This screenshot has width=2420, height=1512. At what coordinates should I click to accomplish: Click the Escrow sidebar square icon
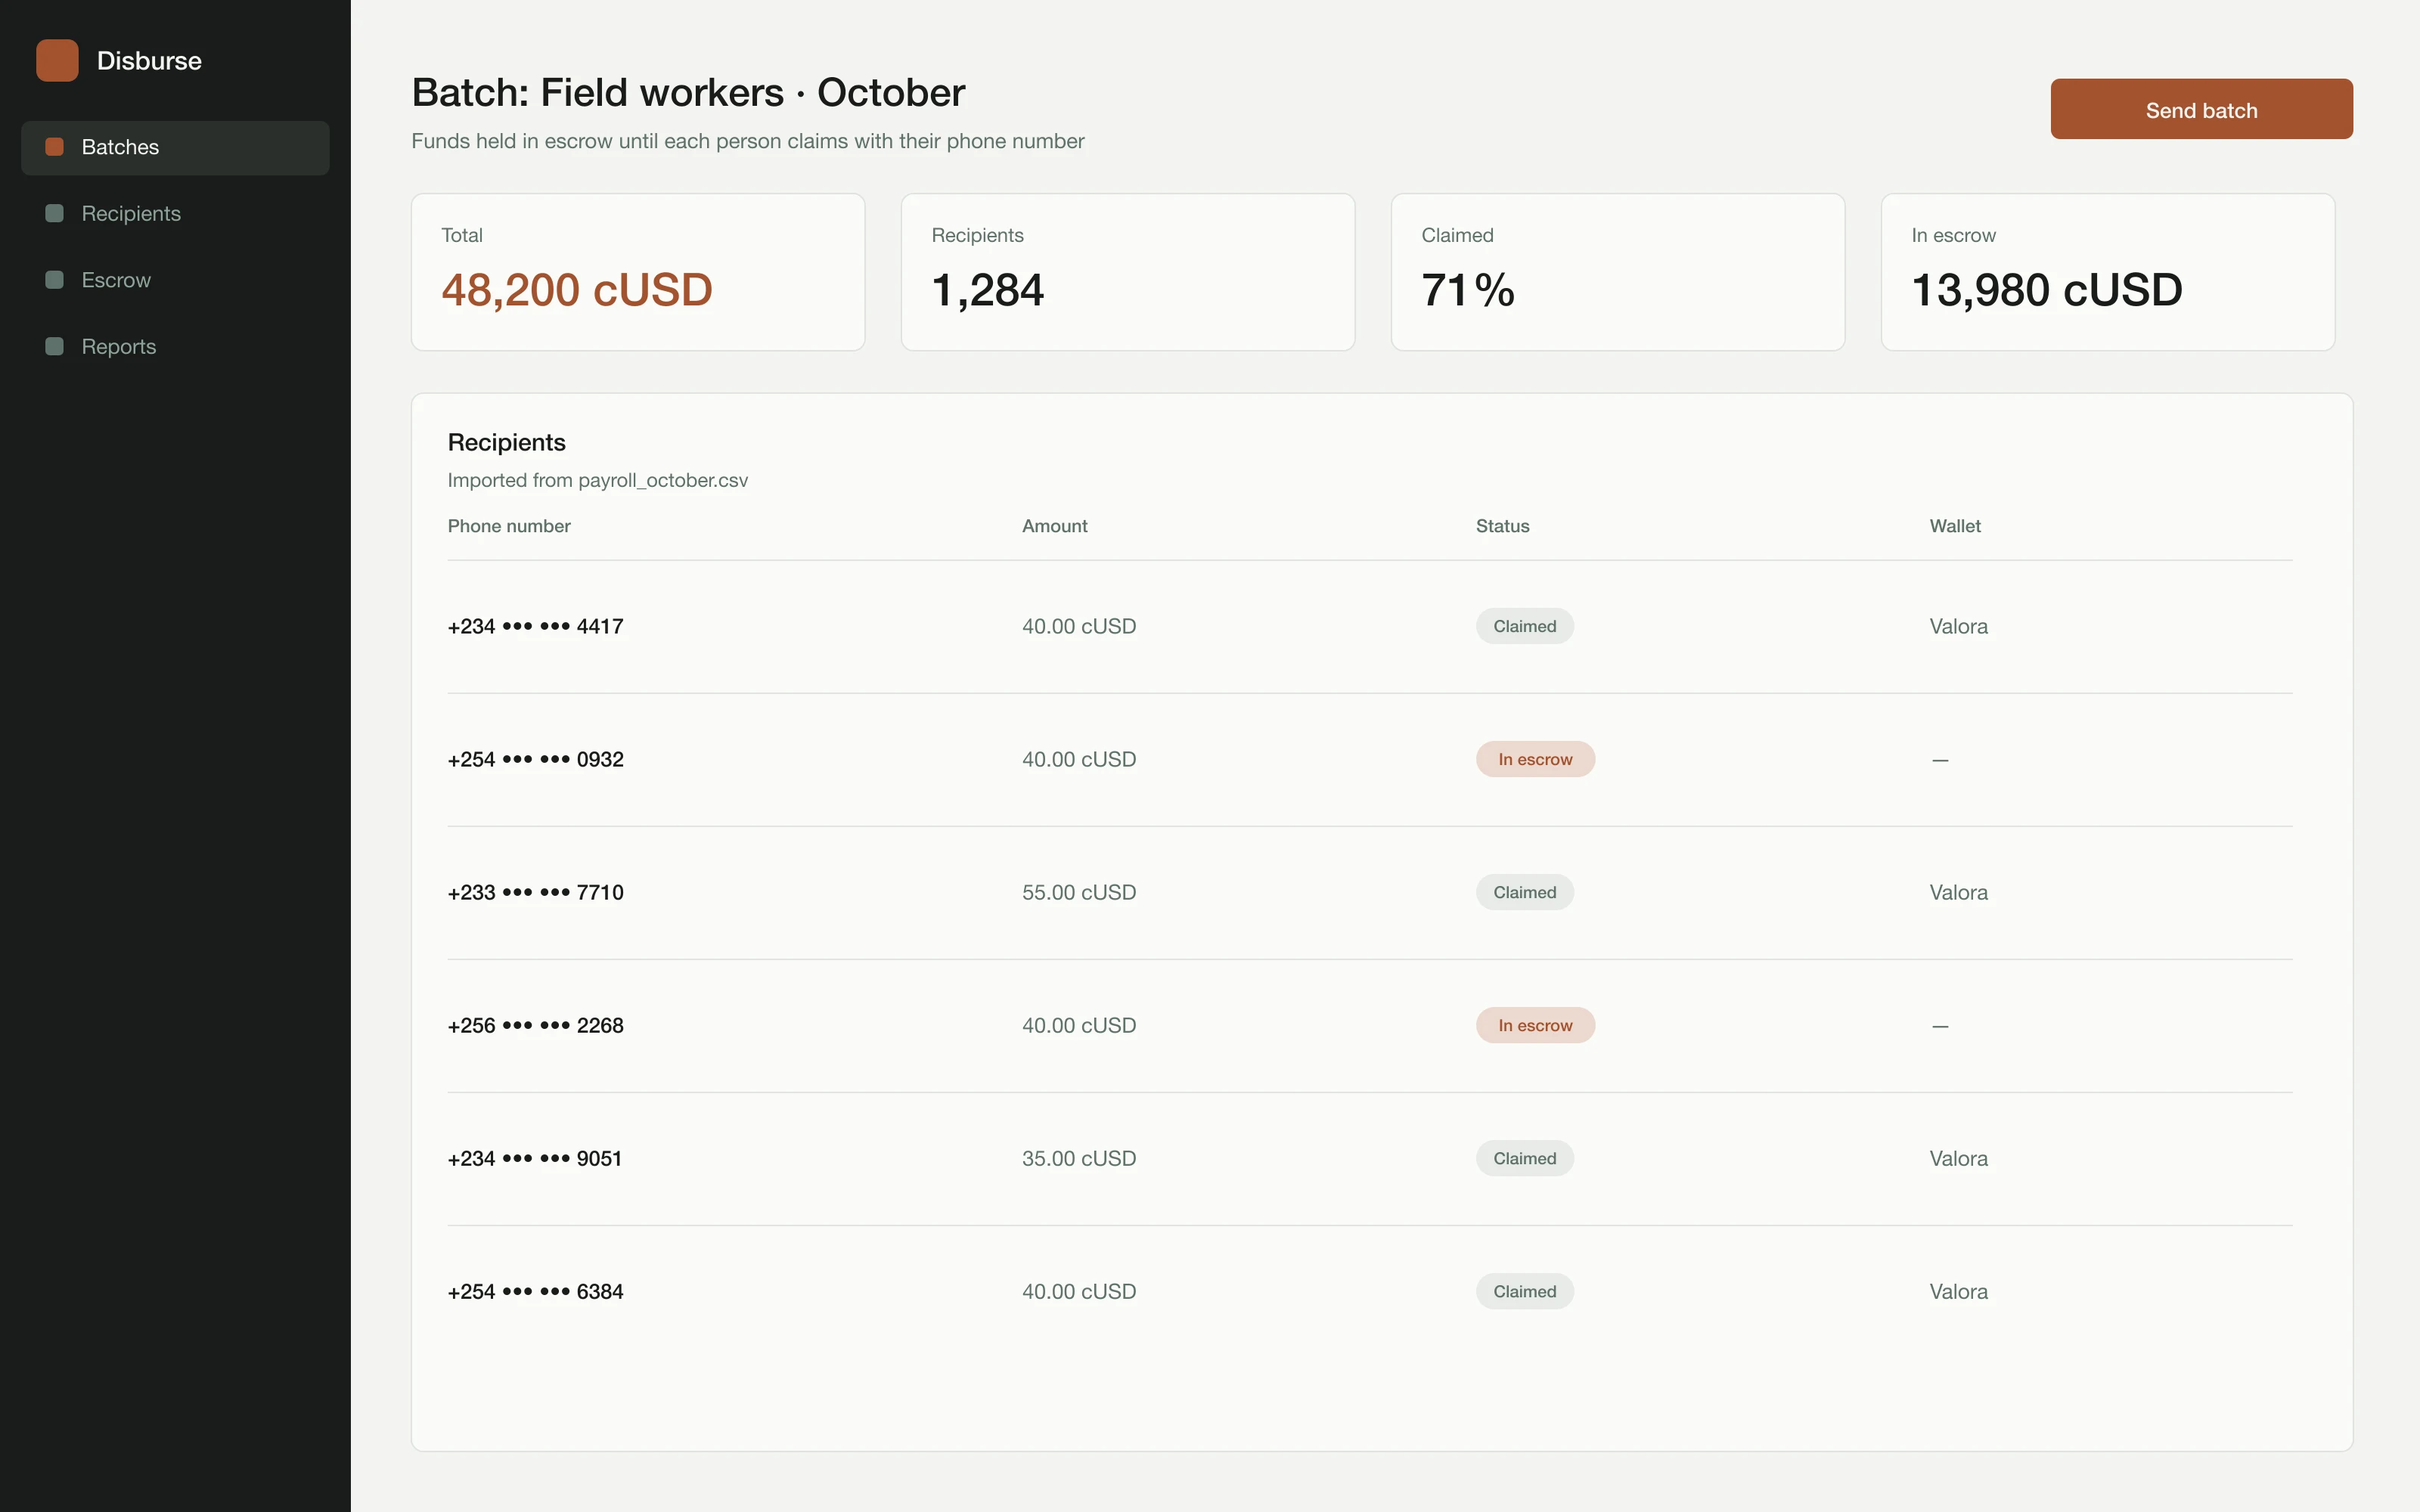point(55,280)
